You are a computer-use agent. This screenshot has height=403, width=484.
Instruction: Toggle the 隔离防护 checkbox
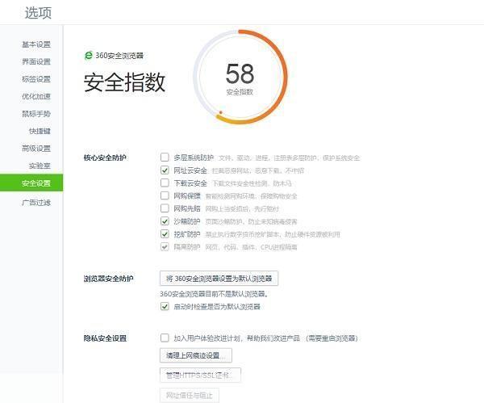[165, 246]
